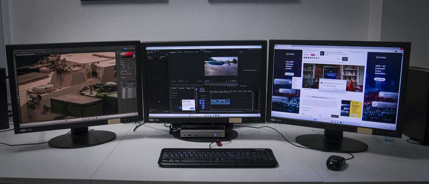
Task: Click the Program monitor scrubber bar
Action: 221,84
